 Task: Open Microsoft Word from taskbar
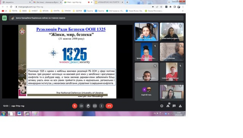point(19,114)
